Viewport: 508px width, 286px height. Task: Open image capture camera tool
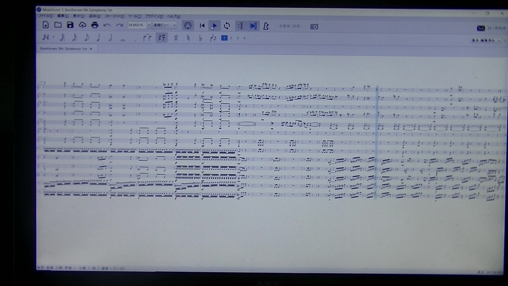click(x=314, y=26)
